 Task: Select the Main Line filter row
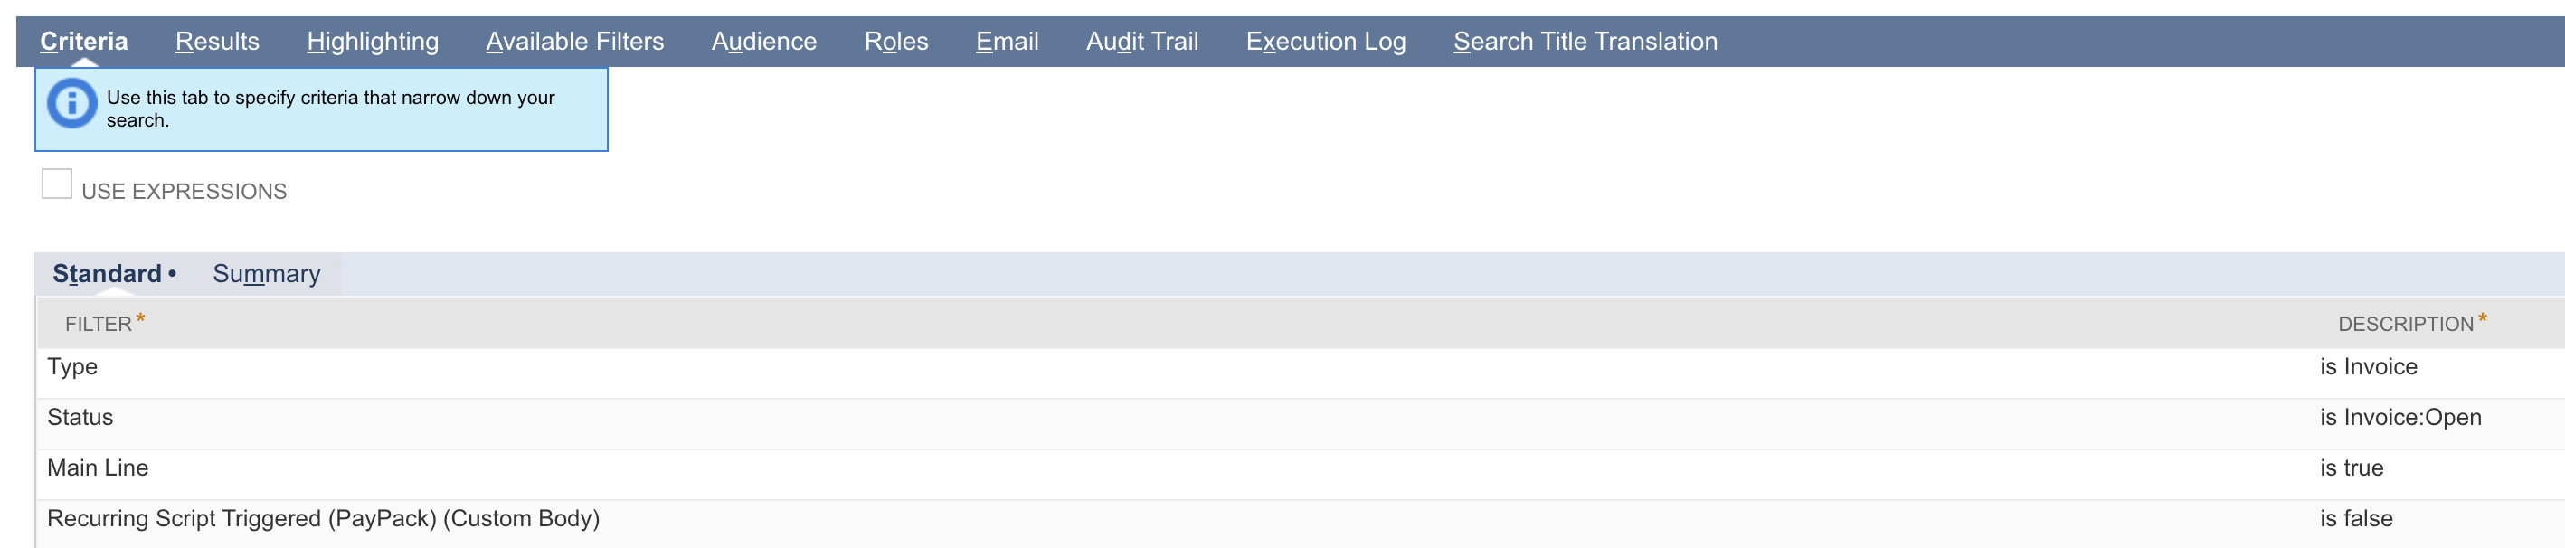98,468
